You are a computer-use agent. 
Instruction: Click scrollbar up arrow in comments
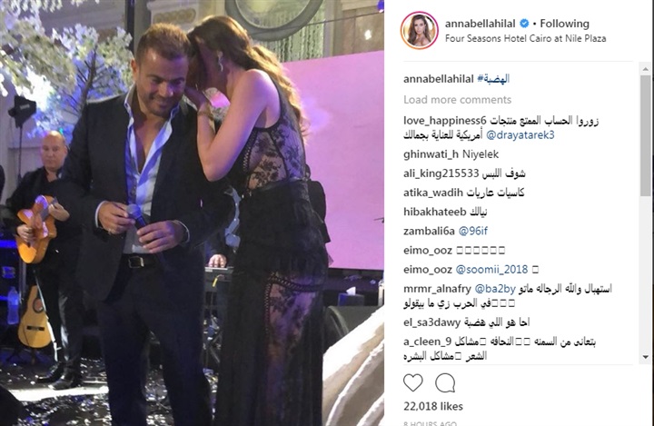[x=645, y=69]
